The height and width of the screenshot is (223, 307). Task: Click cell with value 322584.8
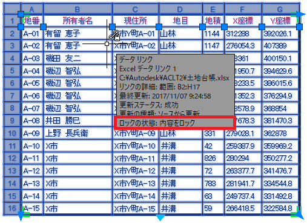280,208
